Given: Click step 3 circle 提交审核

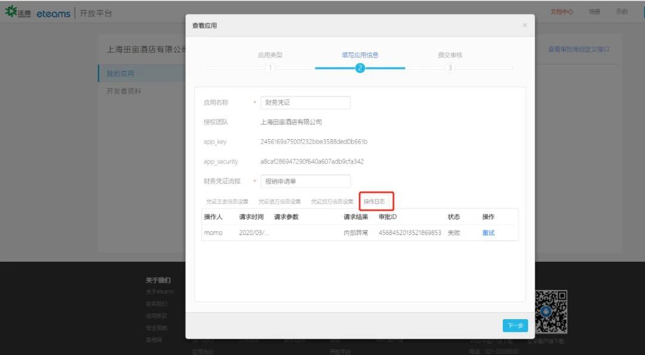Looking at the screenshot, I should [450, 68].
